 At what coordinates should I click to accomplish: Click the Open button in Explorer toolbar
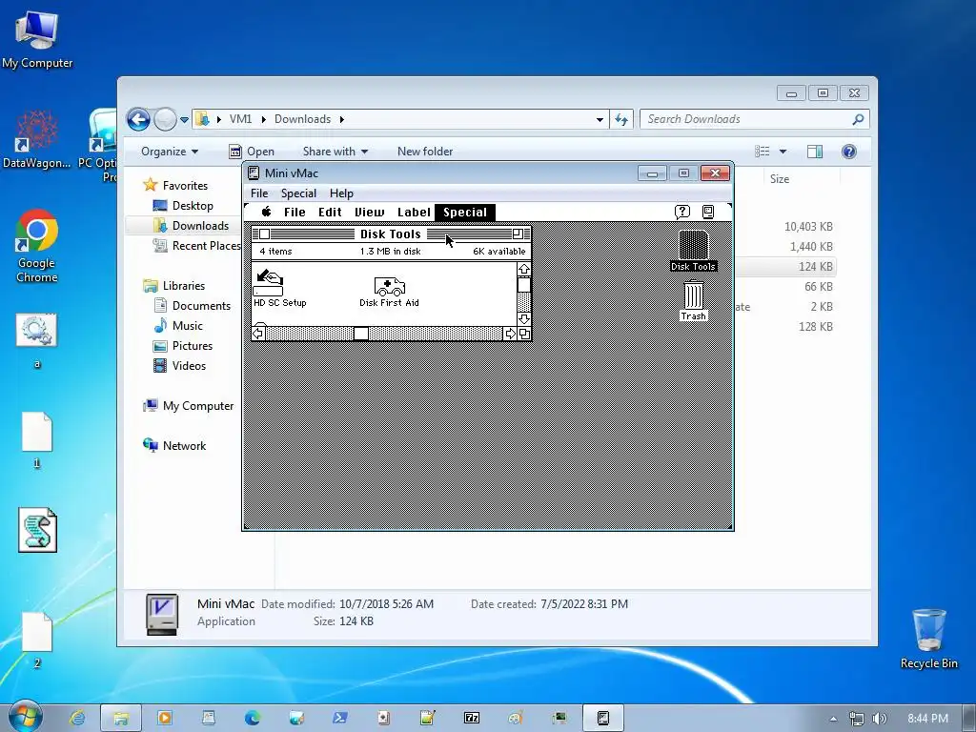tap(252, 152)
